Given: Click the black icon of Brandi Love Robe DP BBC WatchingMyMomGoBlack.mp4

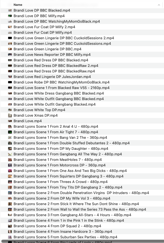Looking at the screenshot, I should pos(10,82).
